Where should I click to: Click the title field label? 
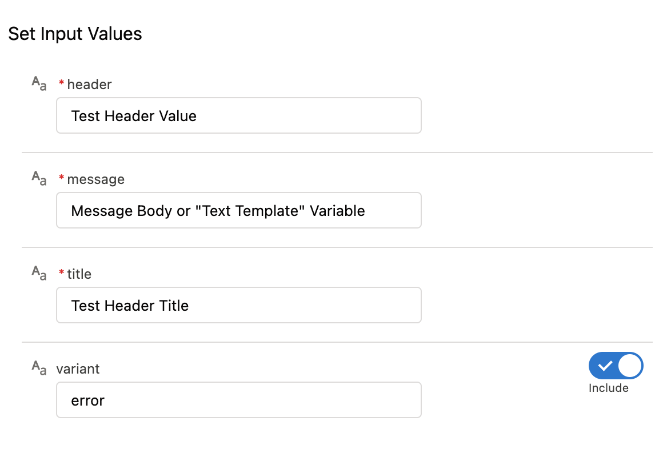point(79,274)
